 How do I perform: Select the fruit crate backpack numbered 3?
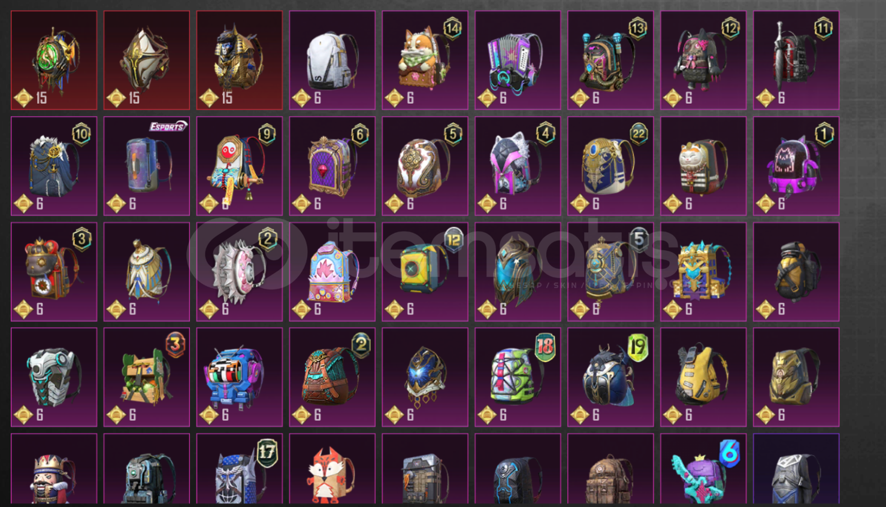tap(147, 377)
